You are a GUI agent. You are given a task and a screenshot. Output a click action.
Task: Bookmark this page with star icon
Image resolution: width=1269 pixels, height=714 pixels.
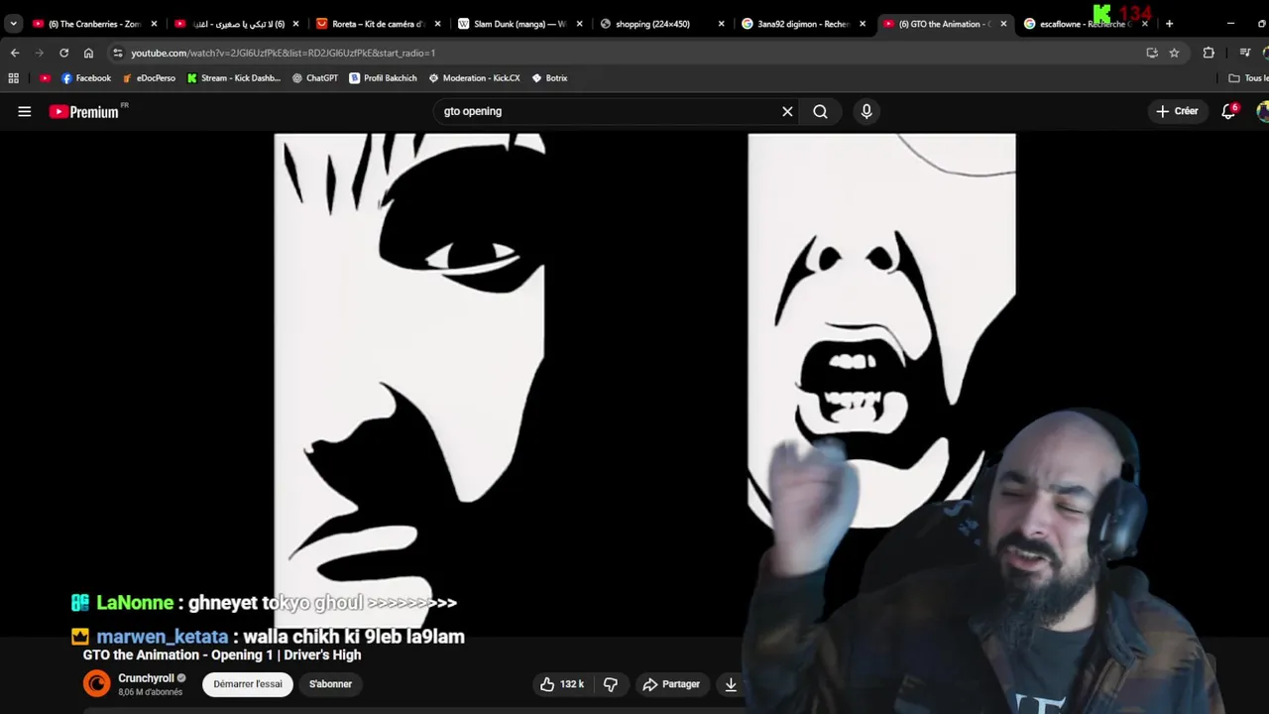[x=1174, y=53]
